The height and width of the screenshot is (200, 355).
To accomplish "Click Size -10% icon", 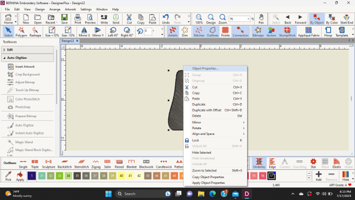I will [68, 32].
